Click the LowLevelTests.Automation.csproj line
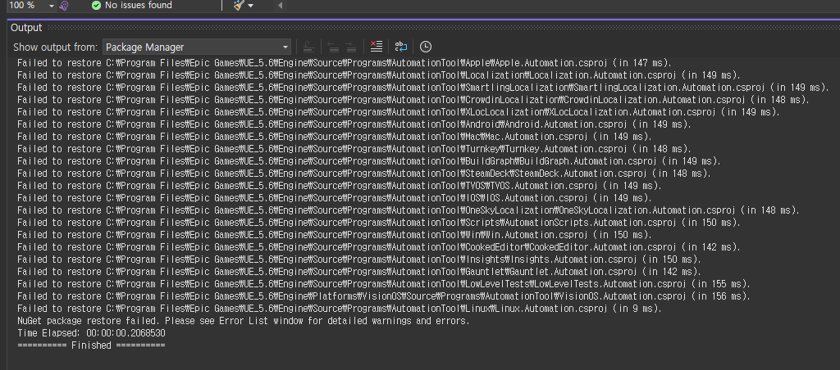The image size is (840, 370). click(x=384, y=284)
